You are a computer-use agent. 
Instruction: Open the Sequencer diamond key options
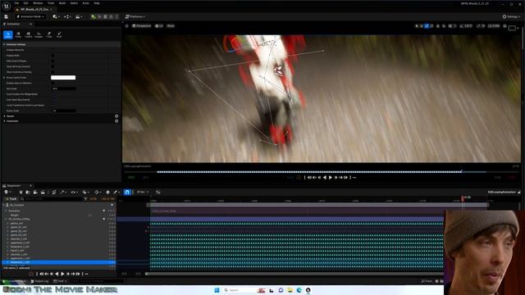click(x=97, y=193)
